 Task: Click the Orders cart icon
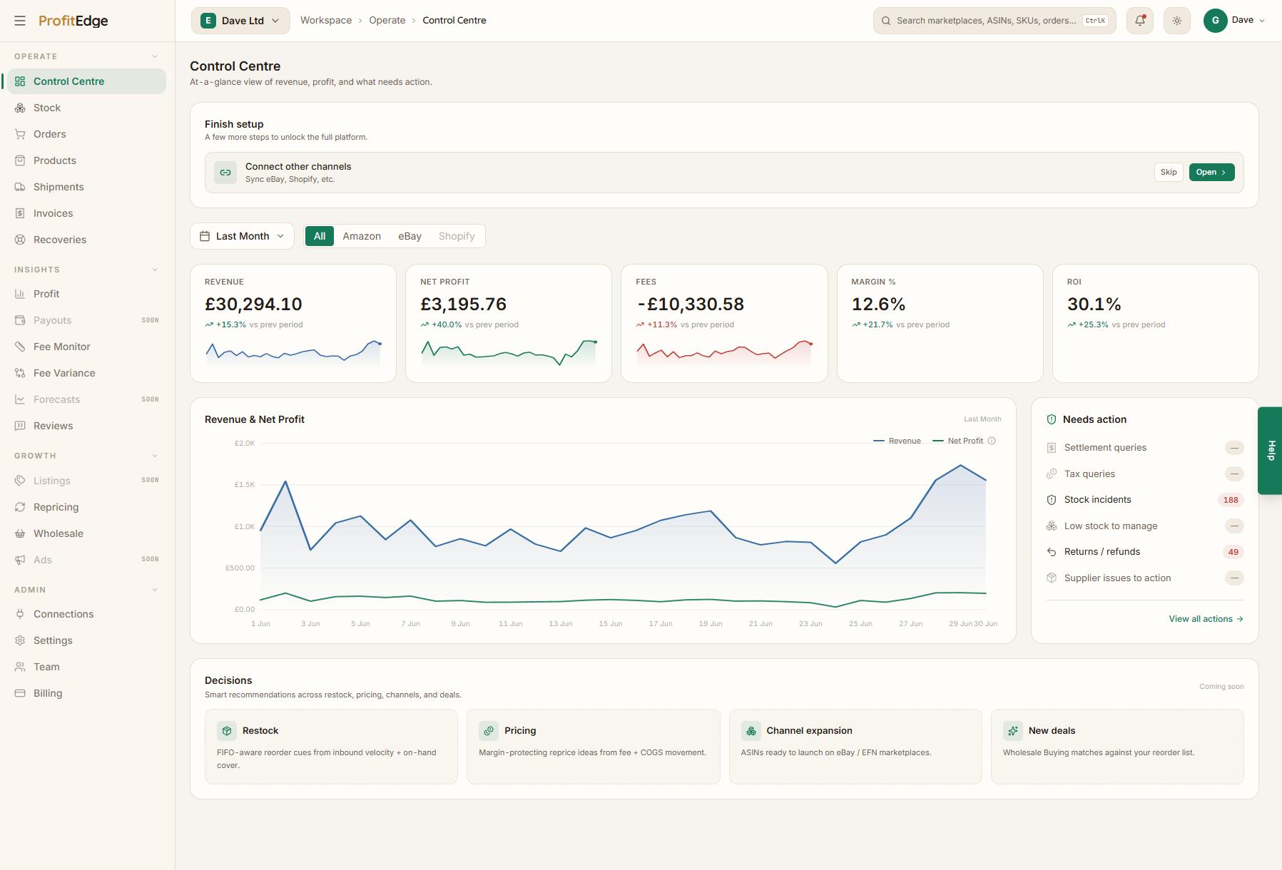pyautogui.click(x=20, y=134)
